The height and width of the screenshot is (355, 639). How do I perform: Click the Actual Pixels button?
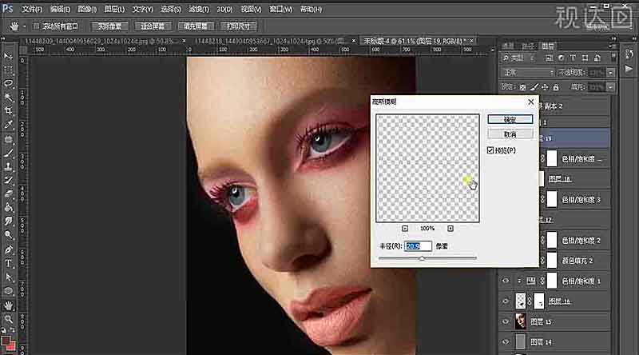pyautogui.click(x=109, y=26)
